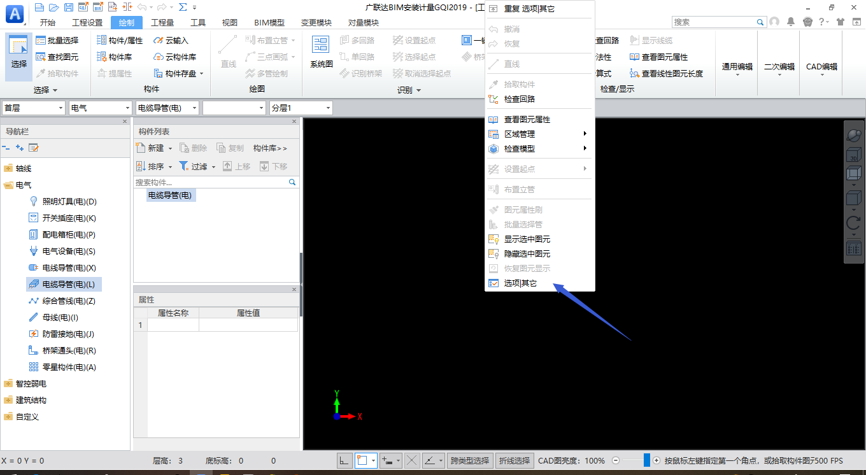Click the search magnifier in 搜索构件 box

click(x=292, y=182)
